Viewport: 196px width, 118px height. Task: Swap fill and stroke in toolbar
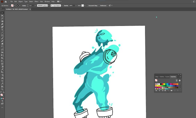pos(4,92)
